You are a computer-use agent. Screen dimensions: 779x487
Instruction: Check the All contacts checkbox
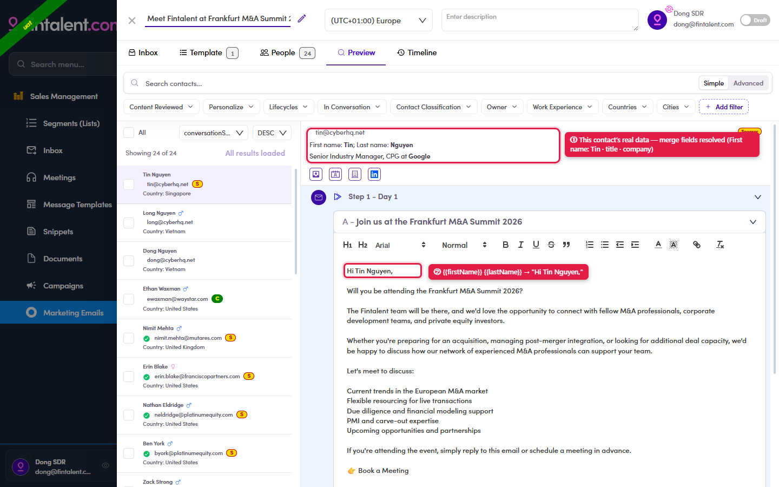[x=129, y=133]
